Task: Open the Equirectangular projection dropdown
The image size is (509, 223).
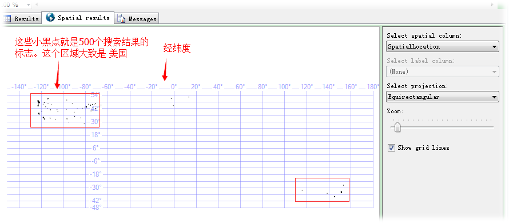Action: click(443, 97)
